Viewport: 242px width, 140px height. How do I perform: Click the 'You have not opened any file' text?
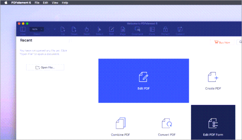pos(44,52)
